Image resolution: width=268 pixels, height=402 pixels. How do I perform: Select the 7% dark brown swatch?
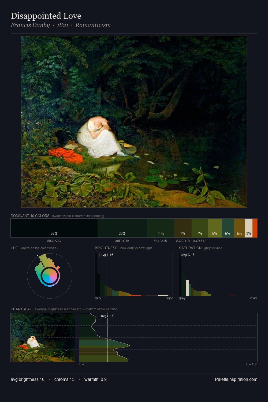coord(183,228)
